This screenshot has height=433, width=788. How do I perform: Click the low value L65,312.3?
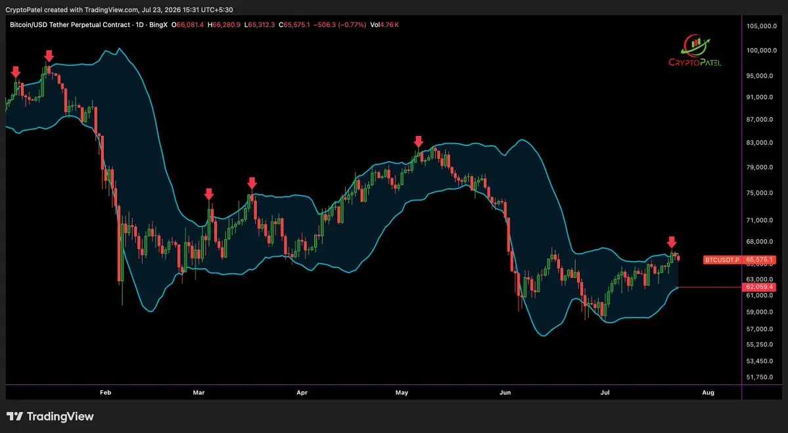(x=260, y=24)
